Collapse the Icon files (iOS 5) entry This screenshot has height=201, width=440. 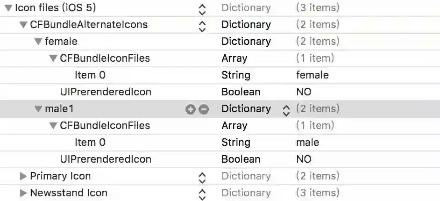(x=8, y=8)
